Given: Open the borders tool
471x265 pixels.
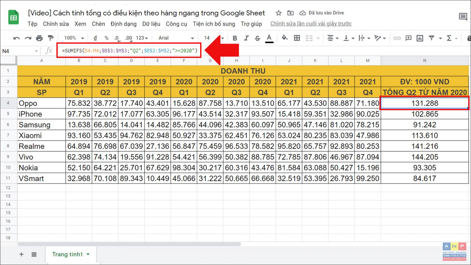Looking at the screenshot, I should [x=297, y=38].
